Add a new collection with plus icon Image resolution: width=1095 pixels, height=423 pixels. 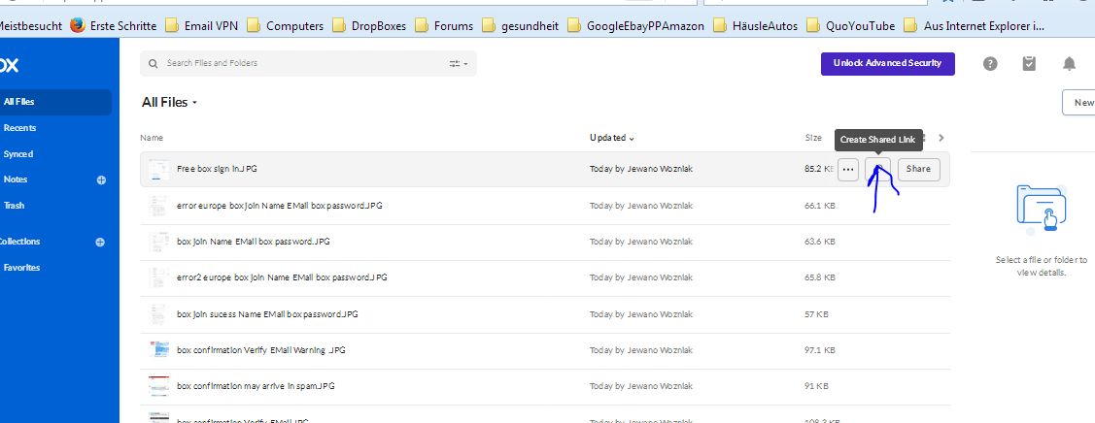pyautogui.click(x=100, y=243)
